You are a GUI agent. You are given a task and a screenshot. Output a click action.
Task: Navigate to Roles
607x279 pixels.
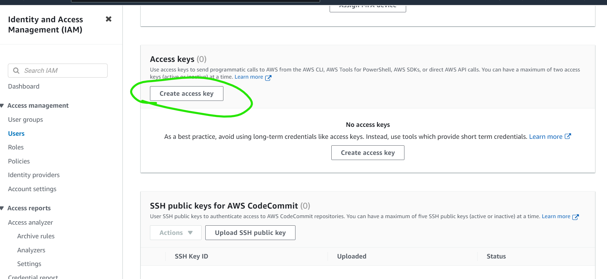(16, 147)
